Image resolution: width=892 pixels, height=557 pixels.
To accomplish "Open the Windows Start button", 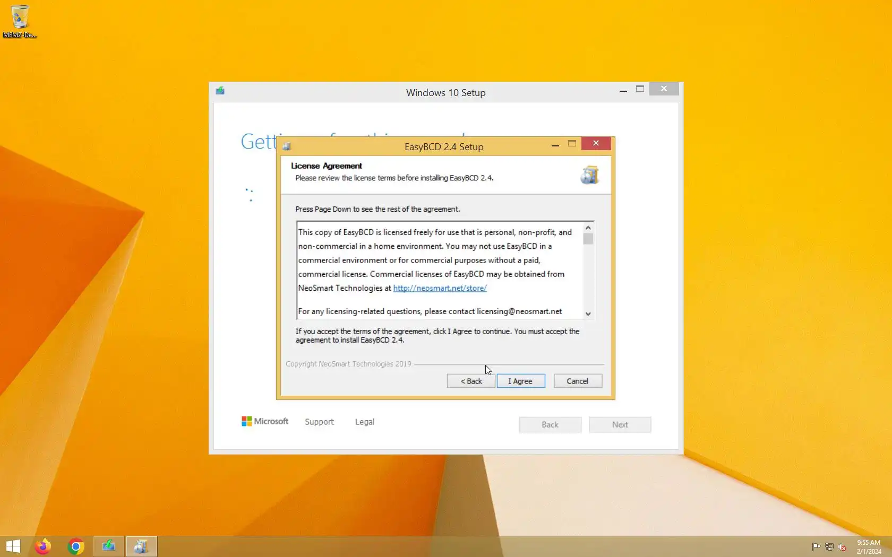I will pyautogui.click(x=13, y=546).
